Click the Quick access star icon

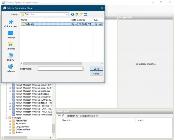coord(10,22)
